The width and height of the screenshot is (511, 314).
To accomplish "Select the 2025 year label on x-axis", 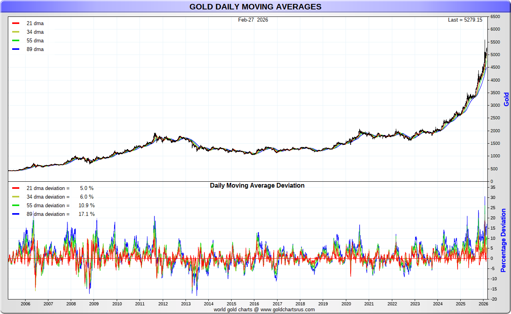I will click(x=461, y=304).
